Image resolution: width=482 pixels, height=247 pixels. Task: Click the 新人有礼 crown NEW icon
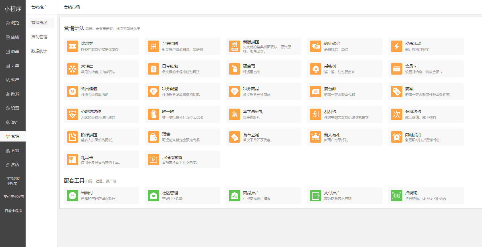pyautogui.click(x=316, y=137)
